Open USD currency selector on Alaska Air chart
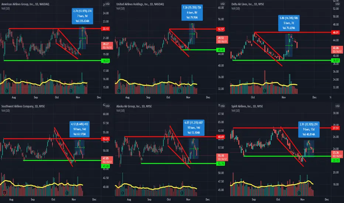The height and width of the screenshot is (203, 344). 223,106
